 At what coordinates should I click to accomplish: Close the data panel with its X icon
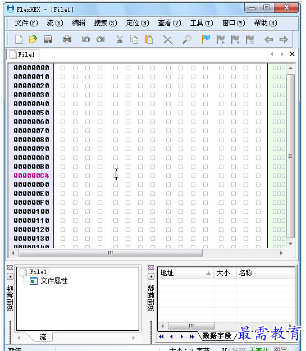click(151, 267)
